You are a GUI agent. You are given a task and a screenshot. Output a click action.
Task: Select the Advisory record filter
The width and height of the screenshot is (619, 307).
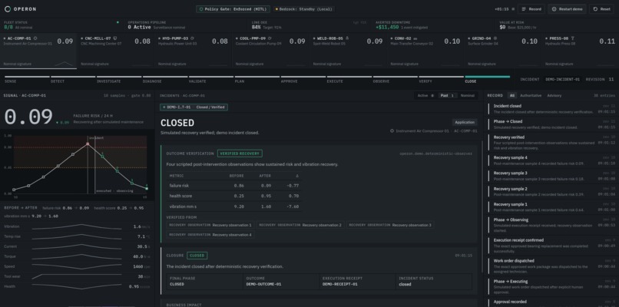point(554,95)
